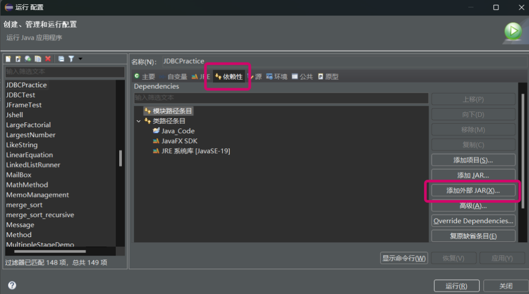Create a new launch configuration
The height and width of the screenshot is (294, 529).
8,59
